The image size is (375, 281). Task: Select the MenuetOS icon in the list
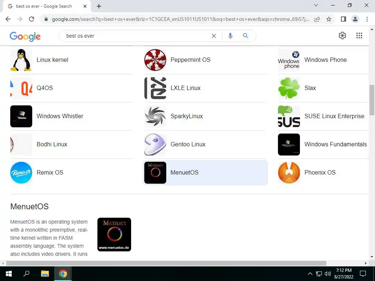[x=155, y=173]
